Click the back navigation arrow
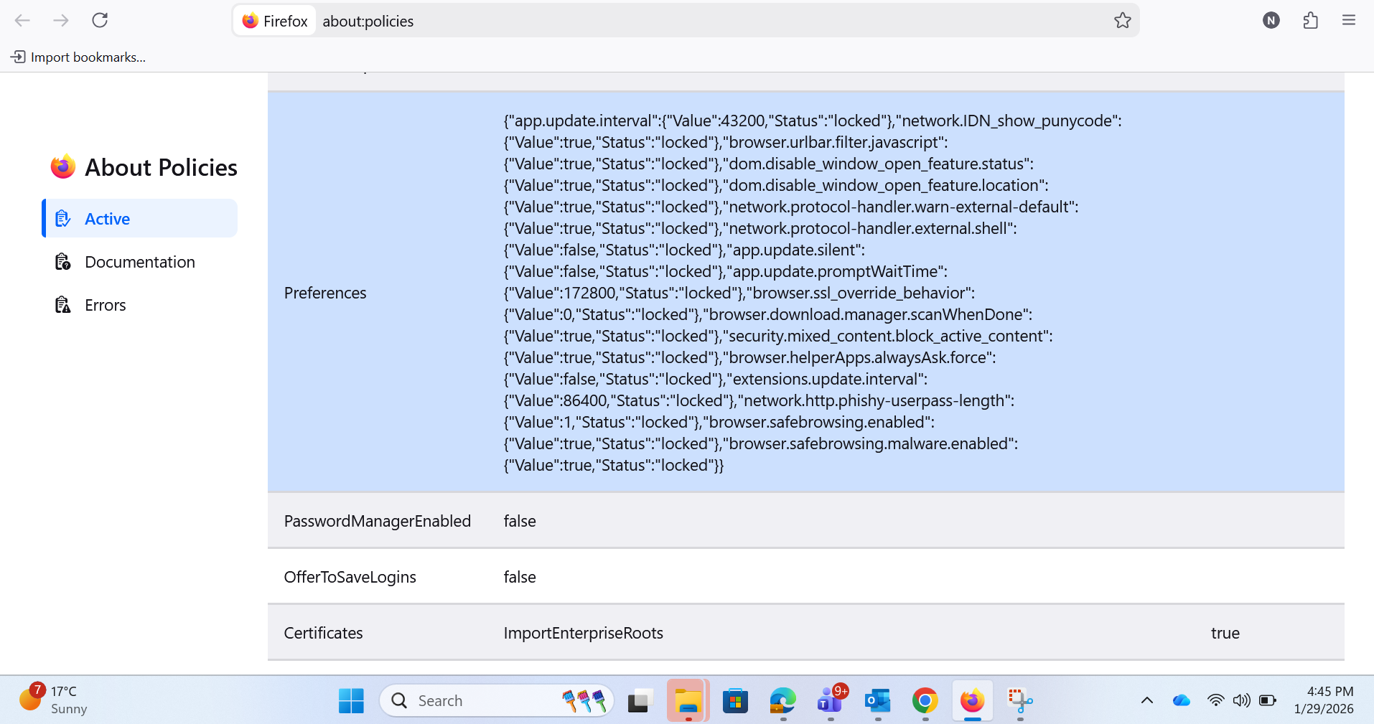1374x724 pixels. click(x=22, y=21)
